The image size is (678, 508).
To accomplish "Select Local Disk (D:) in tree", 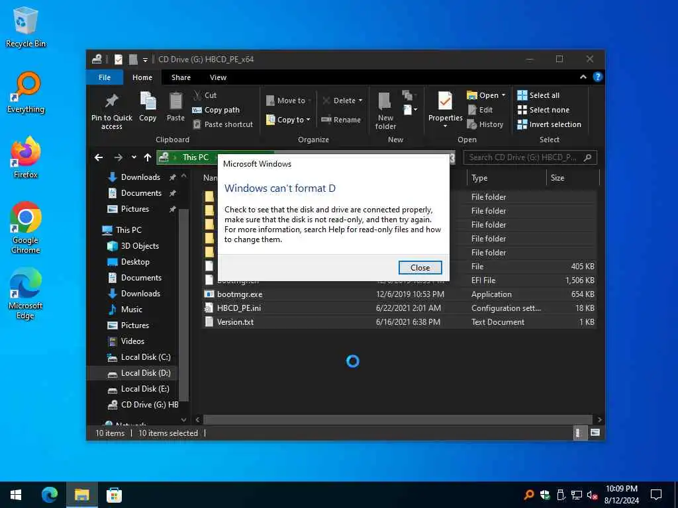I will tap(145, 373).
